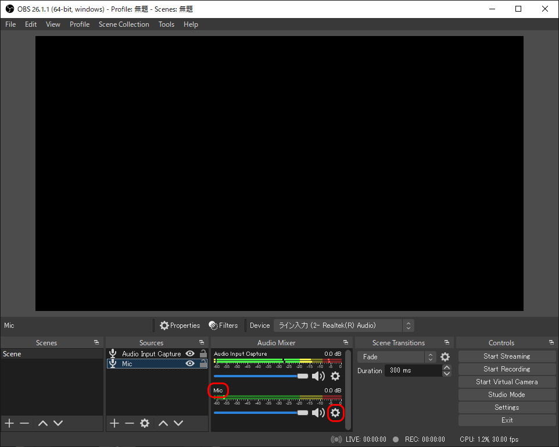Viewport: 559px width, 447px height.
Task: Open the Profile menu
Action: (x=80, y=24)
